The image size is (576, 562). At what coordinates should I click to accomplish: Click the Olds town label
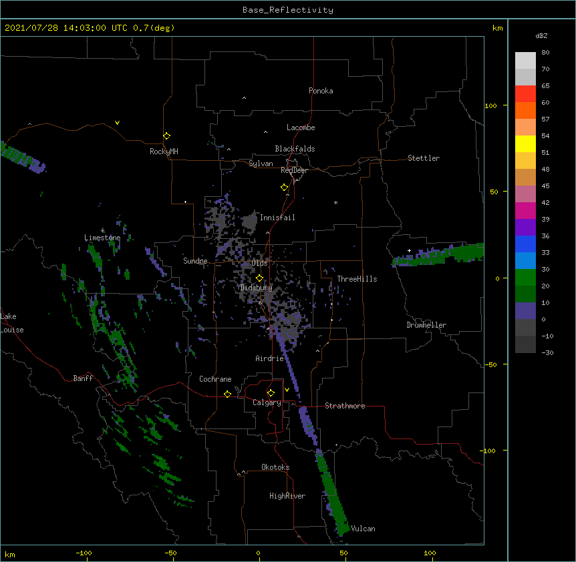tap(259, 263)
